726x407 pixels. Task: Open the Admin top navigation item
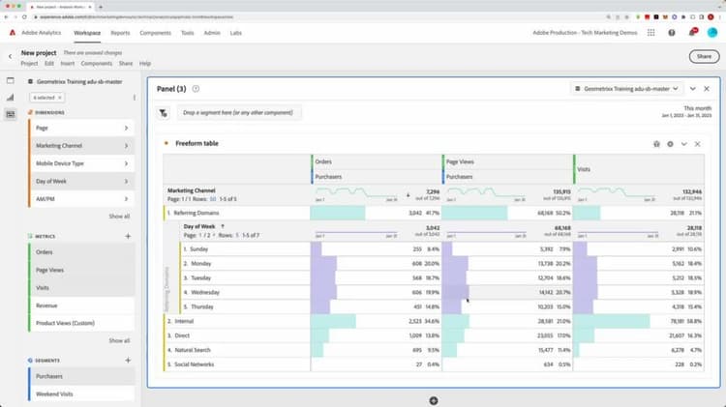tap(212, 33)
